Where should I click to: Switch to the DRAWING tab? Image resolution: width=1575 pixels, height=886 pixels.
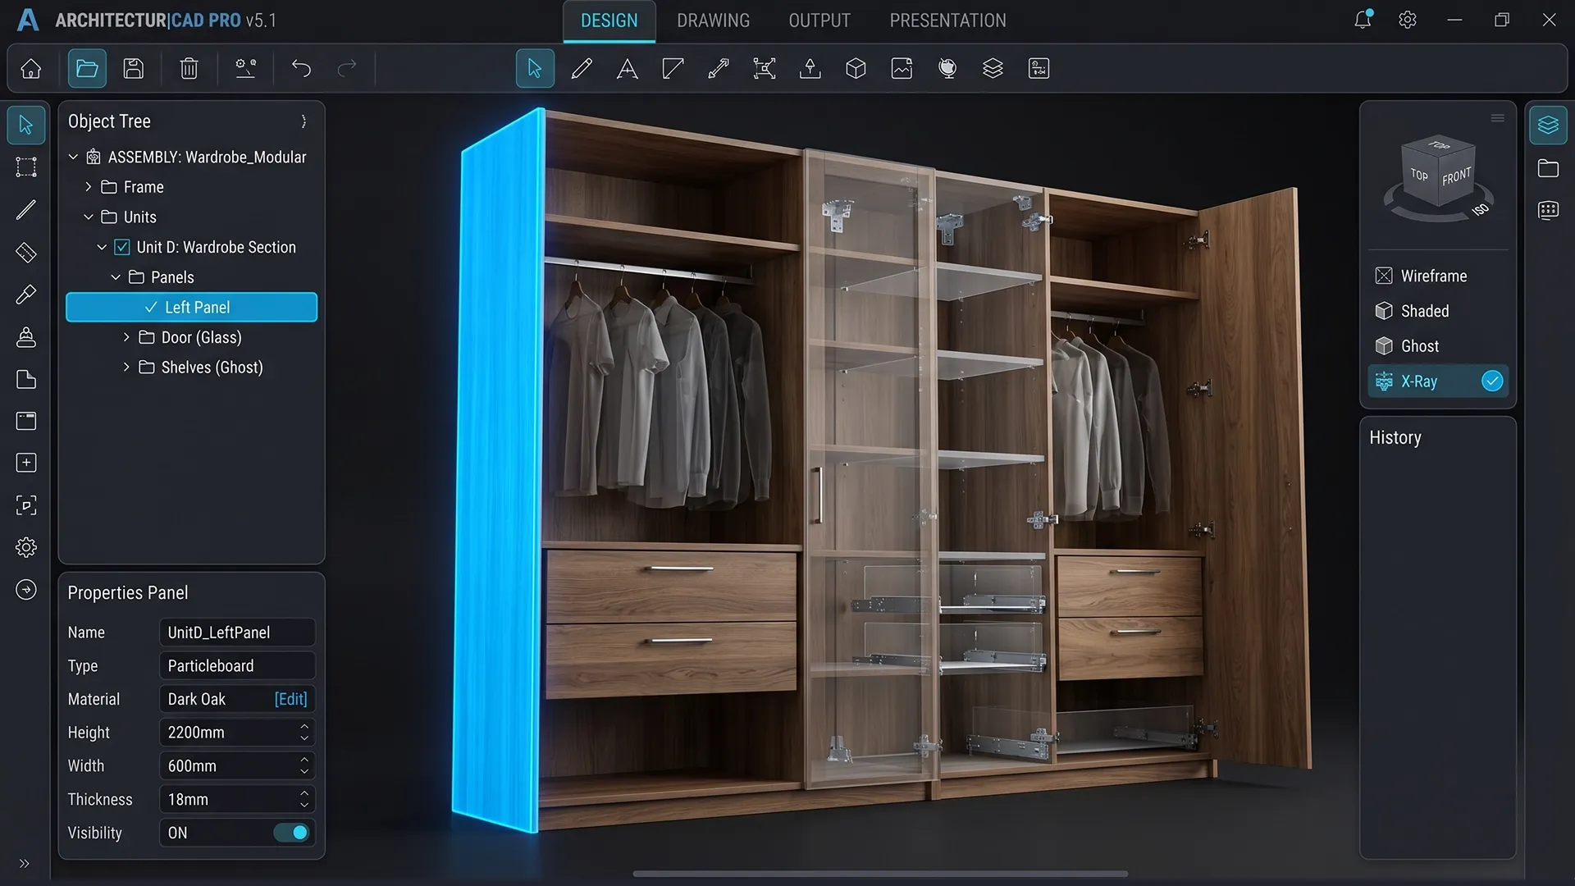pos(713,21)
